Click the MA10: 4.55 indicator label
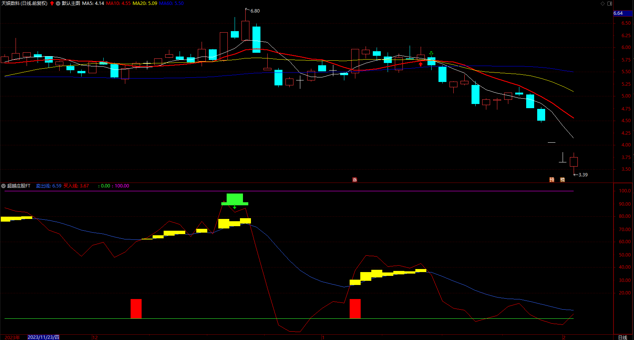634x340 pixels. 118,3
